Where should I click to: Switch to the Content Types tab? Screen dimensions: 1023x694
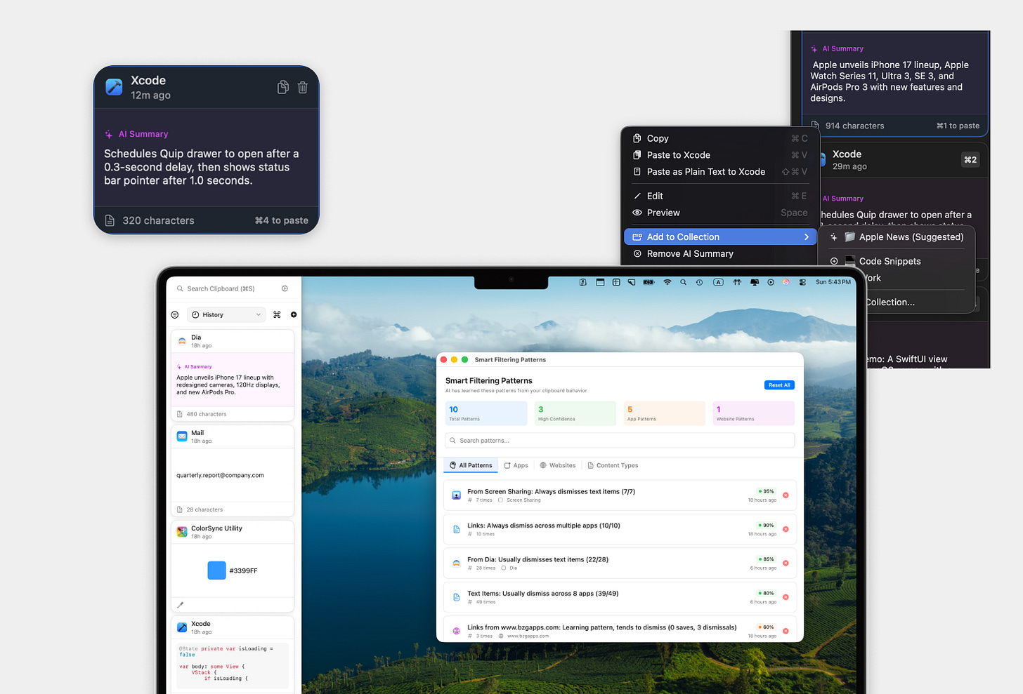pos(613,465)
